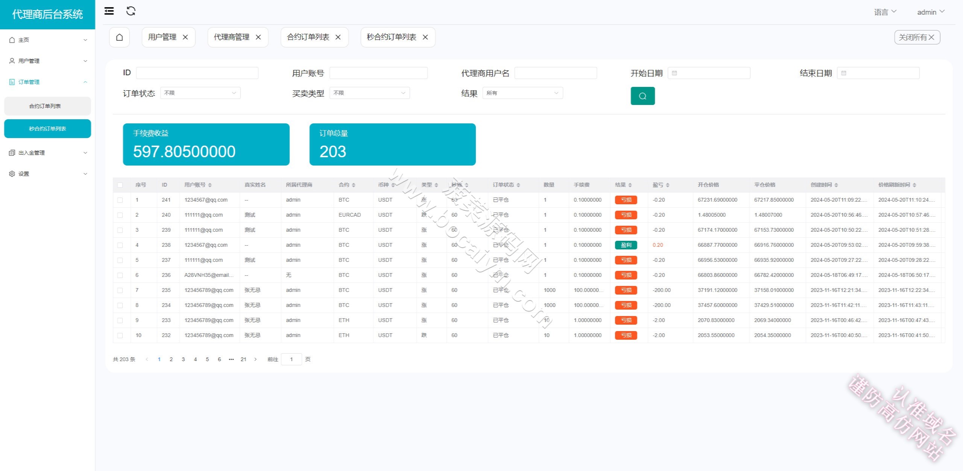
Task: Sort table by 盈亏 column
Action: (668, 185)
